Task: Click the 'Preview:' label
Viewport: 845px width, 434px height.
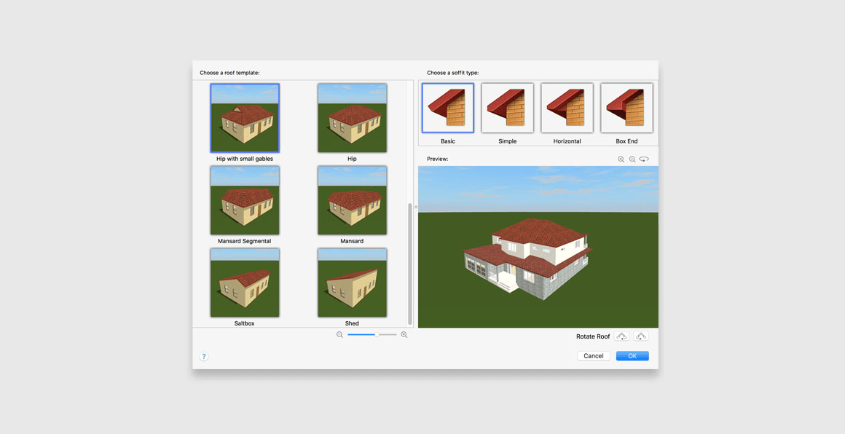Action: point(438,159)
